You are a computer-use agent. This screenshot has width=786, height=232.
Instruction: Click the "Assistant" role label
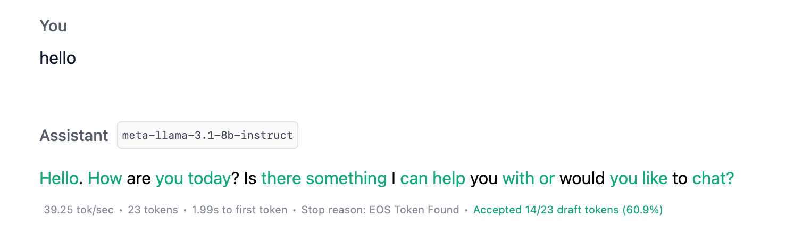click(x=74, y=136)
